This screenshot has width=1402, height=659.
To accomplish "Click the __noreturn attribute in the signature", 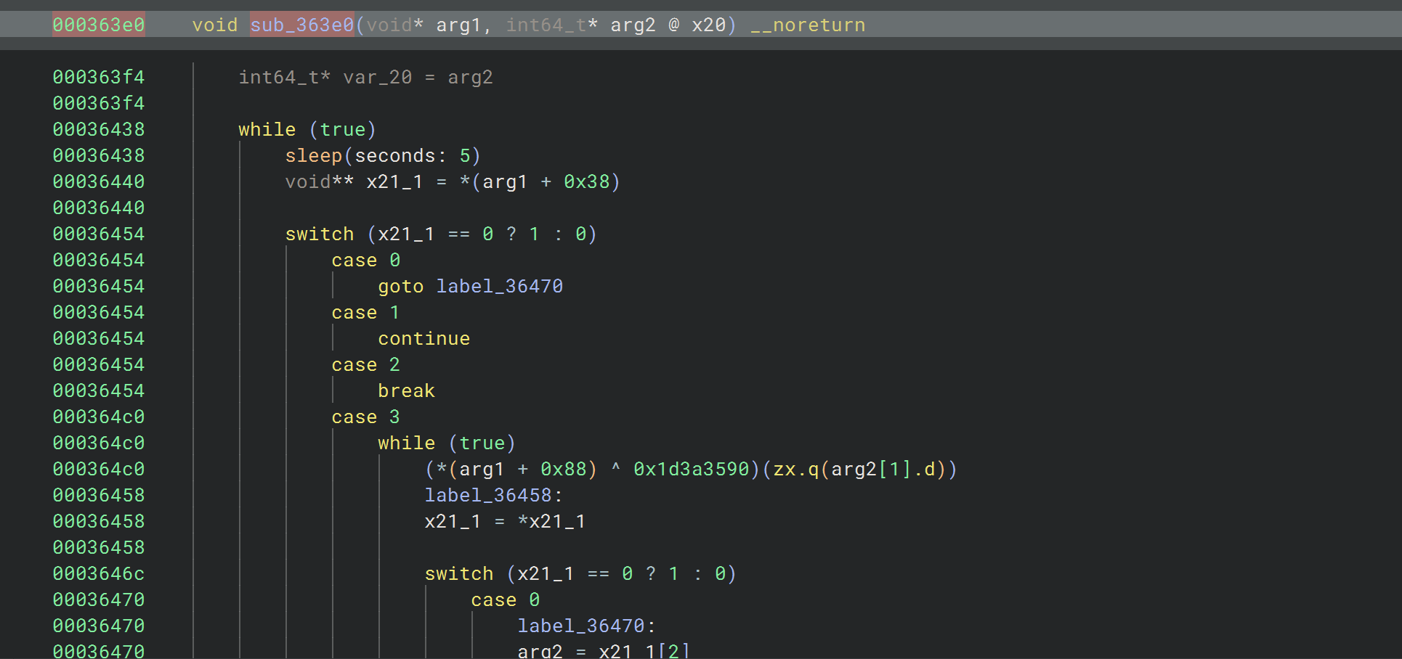I will [808, 25].
